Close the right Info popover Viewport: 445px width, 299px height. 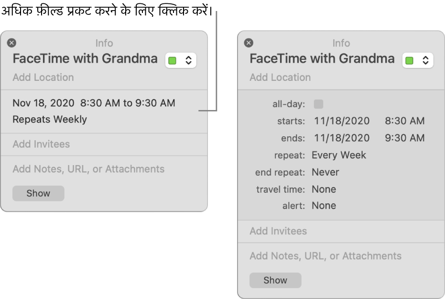[249, 43]
